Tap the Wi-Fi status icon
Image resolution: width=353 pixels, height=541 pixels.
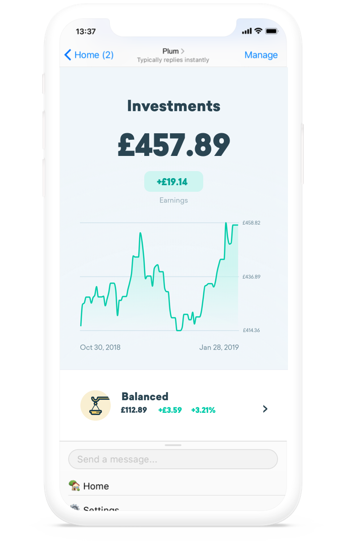click(258, 31)
